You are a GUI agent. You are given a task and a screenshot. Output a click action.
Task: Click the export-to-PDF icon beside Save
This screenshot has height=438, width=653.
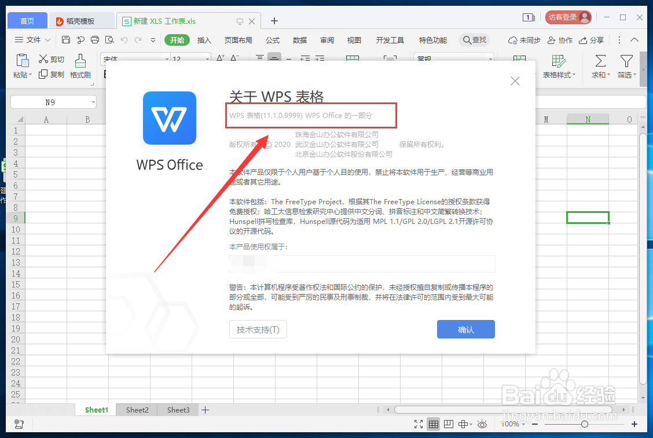tap(80, 40)
